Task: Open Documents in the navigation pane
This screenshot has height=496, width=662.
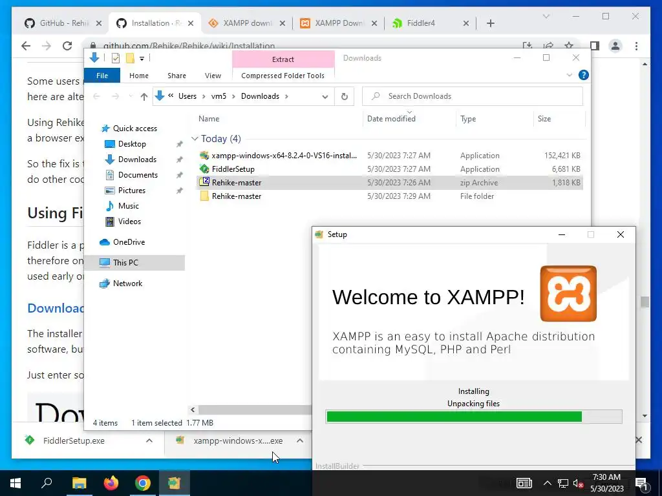Action: coord(138,175)
